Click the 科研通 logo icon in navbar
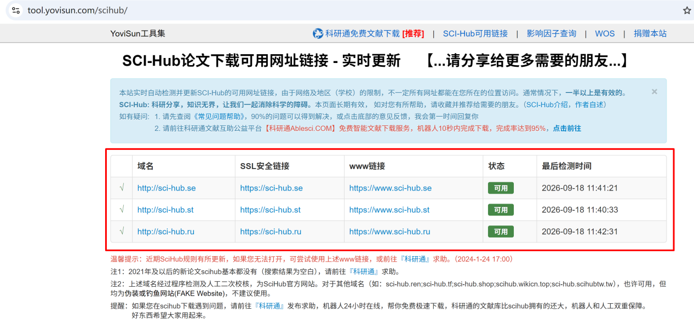 coord(318,33)
